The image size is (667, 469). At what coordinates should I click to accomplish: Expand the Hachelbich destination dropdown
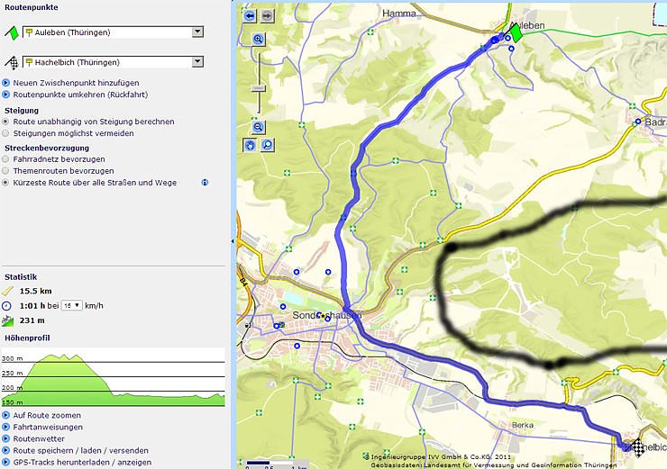click(197, 62)
